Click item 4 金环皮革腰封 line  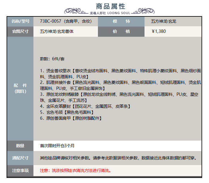[85, 106]
